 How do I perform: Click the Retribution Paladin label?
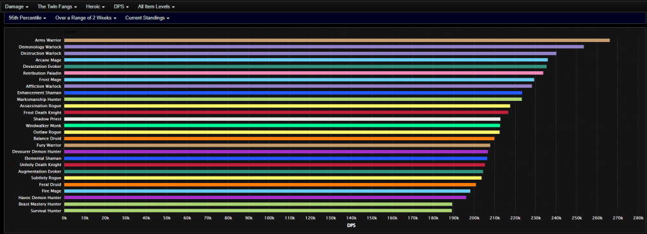tap(43, 73)
